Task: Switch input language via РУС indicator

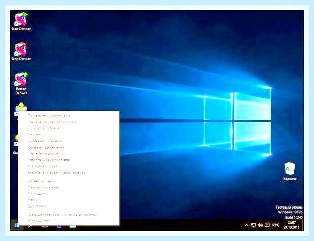Action: [276, 225]
